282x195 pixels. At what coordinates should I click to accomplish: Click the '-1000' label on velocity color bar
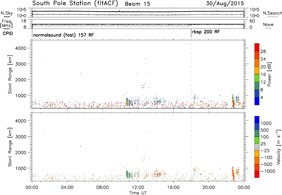point(268,171)
